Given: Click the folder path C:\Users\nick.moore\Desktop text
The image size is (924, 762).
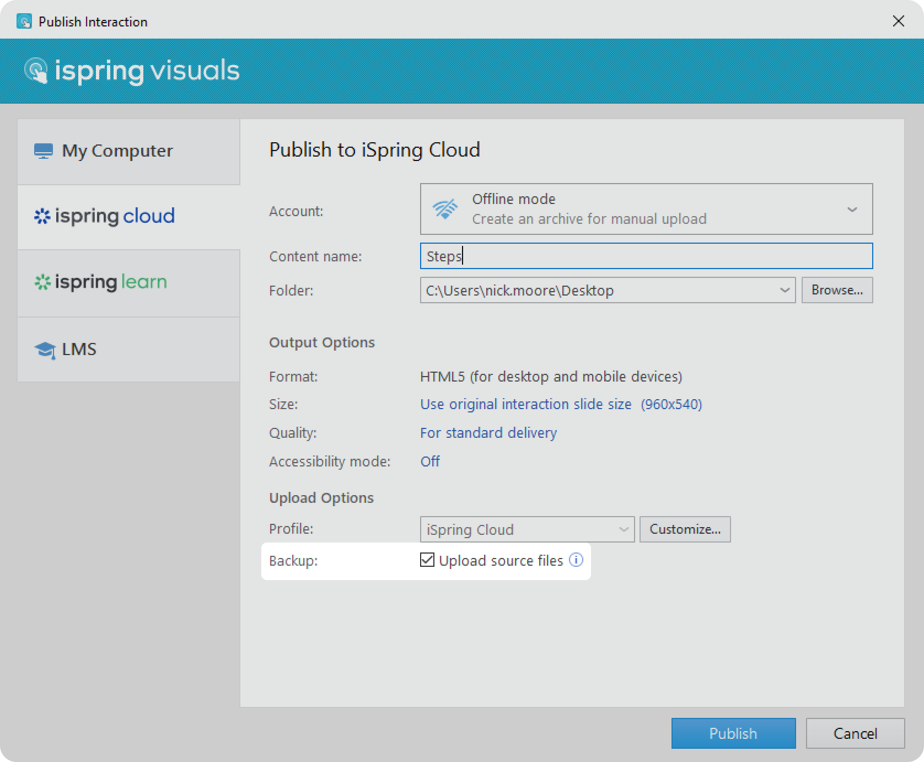Looking at the screenshot, I should (519, 291).
